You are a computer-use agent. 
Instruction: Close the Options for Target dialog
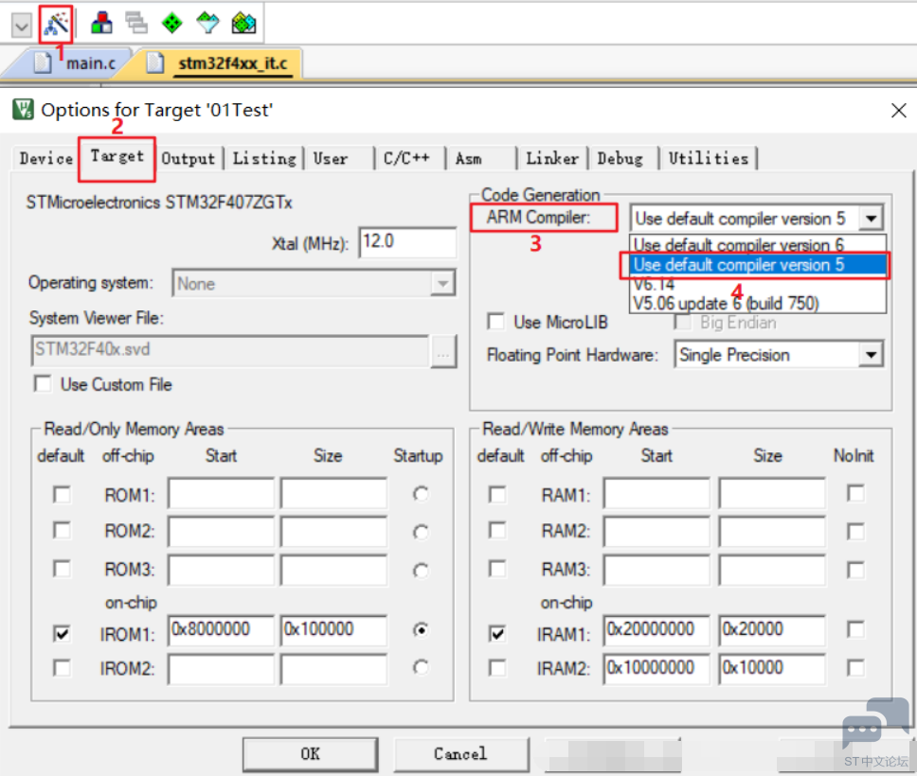[x=898, y=111]
